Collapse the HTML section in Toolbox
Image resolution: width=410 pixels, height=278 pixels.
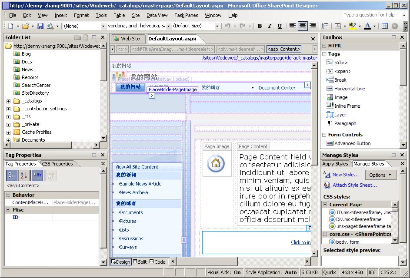click(324, 46)
